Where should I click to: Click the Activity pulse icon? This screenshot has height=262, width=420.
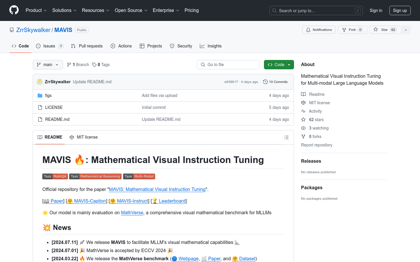tap(303, 111)
